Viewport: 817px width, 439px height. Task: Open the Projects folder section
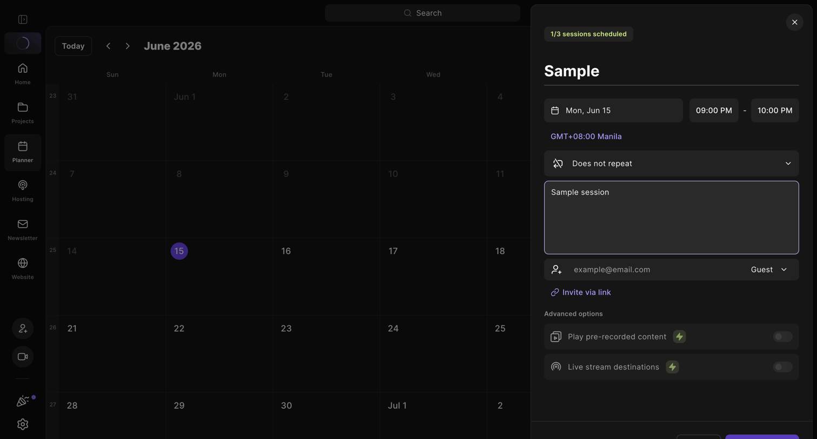pyautogui.click(x=23, y=113)
